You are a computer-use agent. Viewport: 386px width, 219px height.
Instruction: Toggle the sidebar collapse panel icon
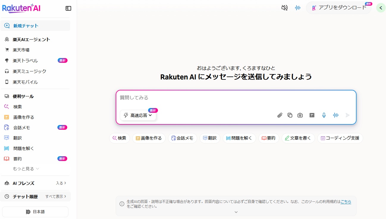click(x=68, y=8)
